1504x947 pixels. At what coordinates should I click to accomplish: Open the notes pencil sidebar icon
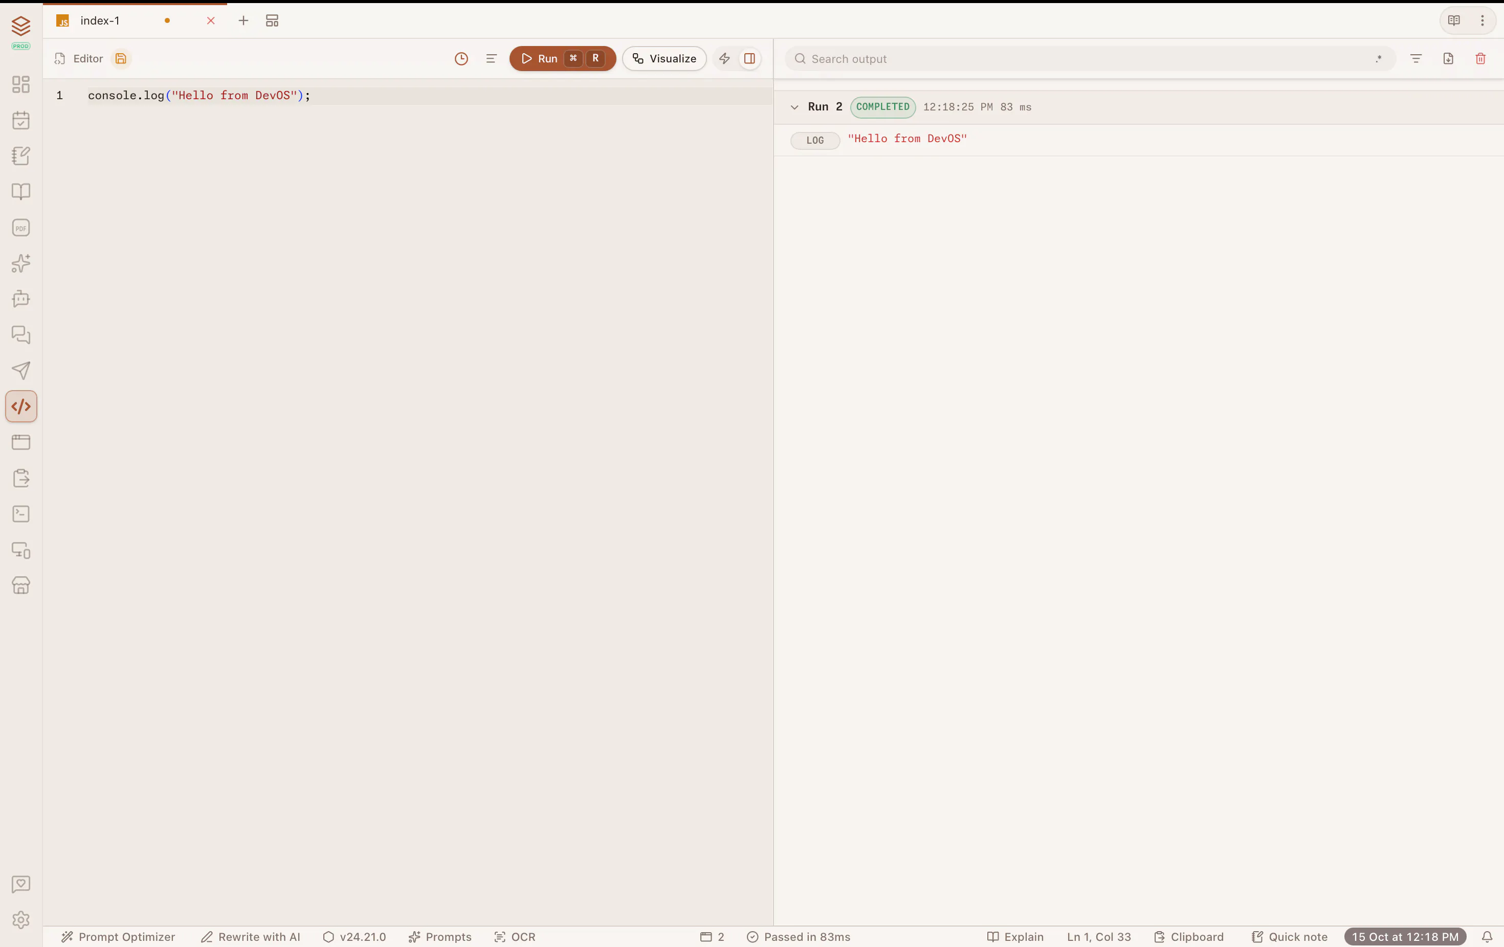[x=20, y=156]
